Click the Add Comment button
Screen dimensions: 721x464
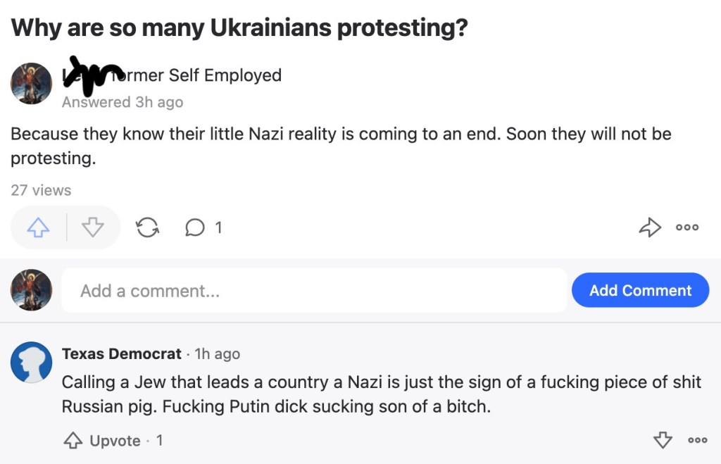[x=640, y=290]
